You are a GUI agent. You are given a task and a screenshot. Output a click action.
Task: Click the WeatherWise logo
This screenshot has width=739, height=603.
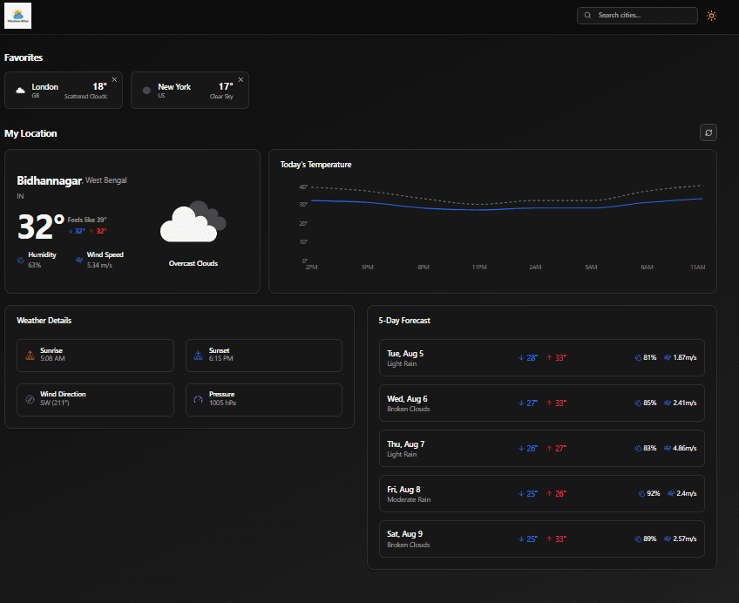point(17,16)
